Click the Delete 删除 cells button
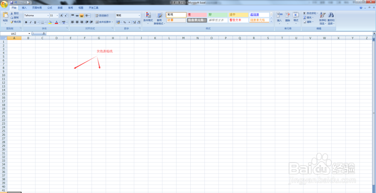This screenshot has width=376, height=193. click(288, 18)
